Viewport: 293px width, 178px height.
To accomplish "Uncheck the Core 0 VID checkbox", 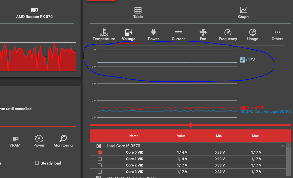I will [x=100, y=152].
